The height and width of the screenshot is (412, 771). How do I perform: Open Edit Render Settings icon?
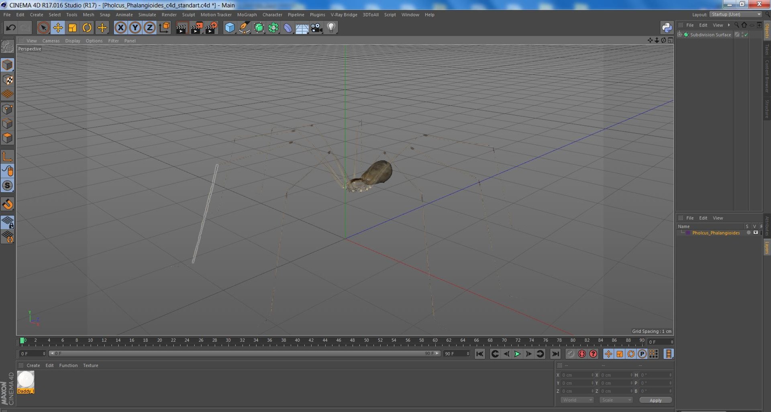pyautogui.click(x=211, y=28)
